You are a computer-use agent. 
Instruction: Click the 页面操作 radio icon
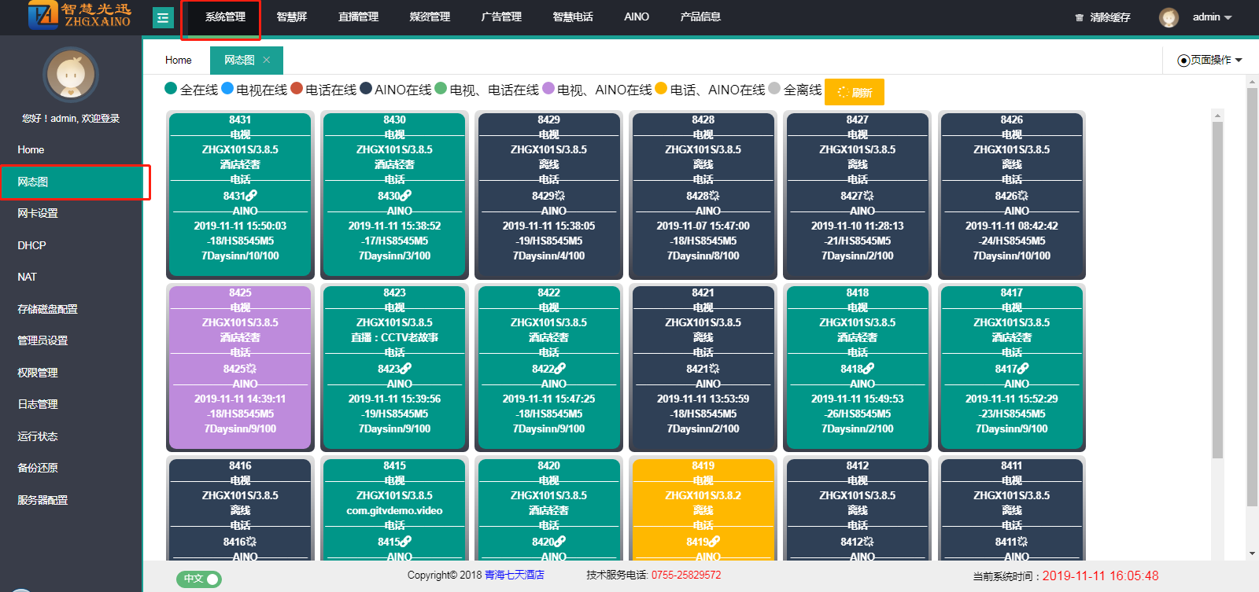click(x=1183, y=61)
